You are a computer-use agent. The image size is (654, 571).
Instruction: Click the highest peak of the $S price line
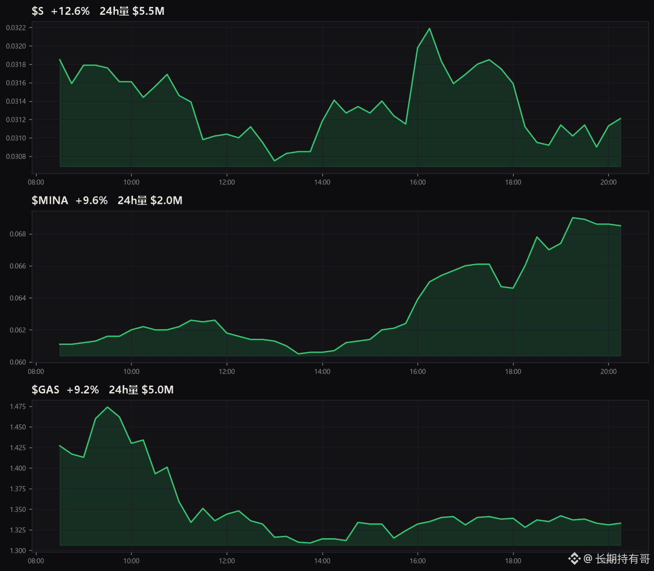click(x=430, y=28)
